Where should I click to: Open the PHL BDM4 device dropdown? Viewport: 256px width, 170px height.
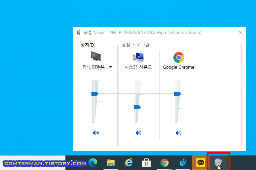click(x=111, y=67)
